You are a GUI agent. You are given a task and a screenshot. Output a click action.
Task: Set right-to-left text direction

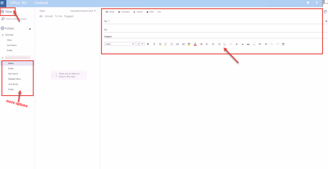tap(266, 44)
